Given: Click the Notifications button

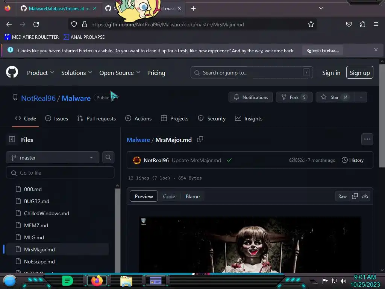Looking at the screenshot, I should coord(251,97).
